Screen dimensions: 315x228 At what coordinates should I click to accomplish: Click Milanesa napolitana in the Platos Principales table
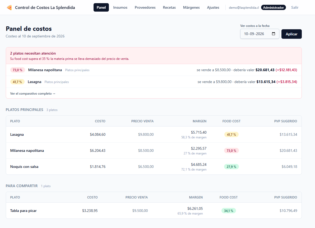click(27, 151)
